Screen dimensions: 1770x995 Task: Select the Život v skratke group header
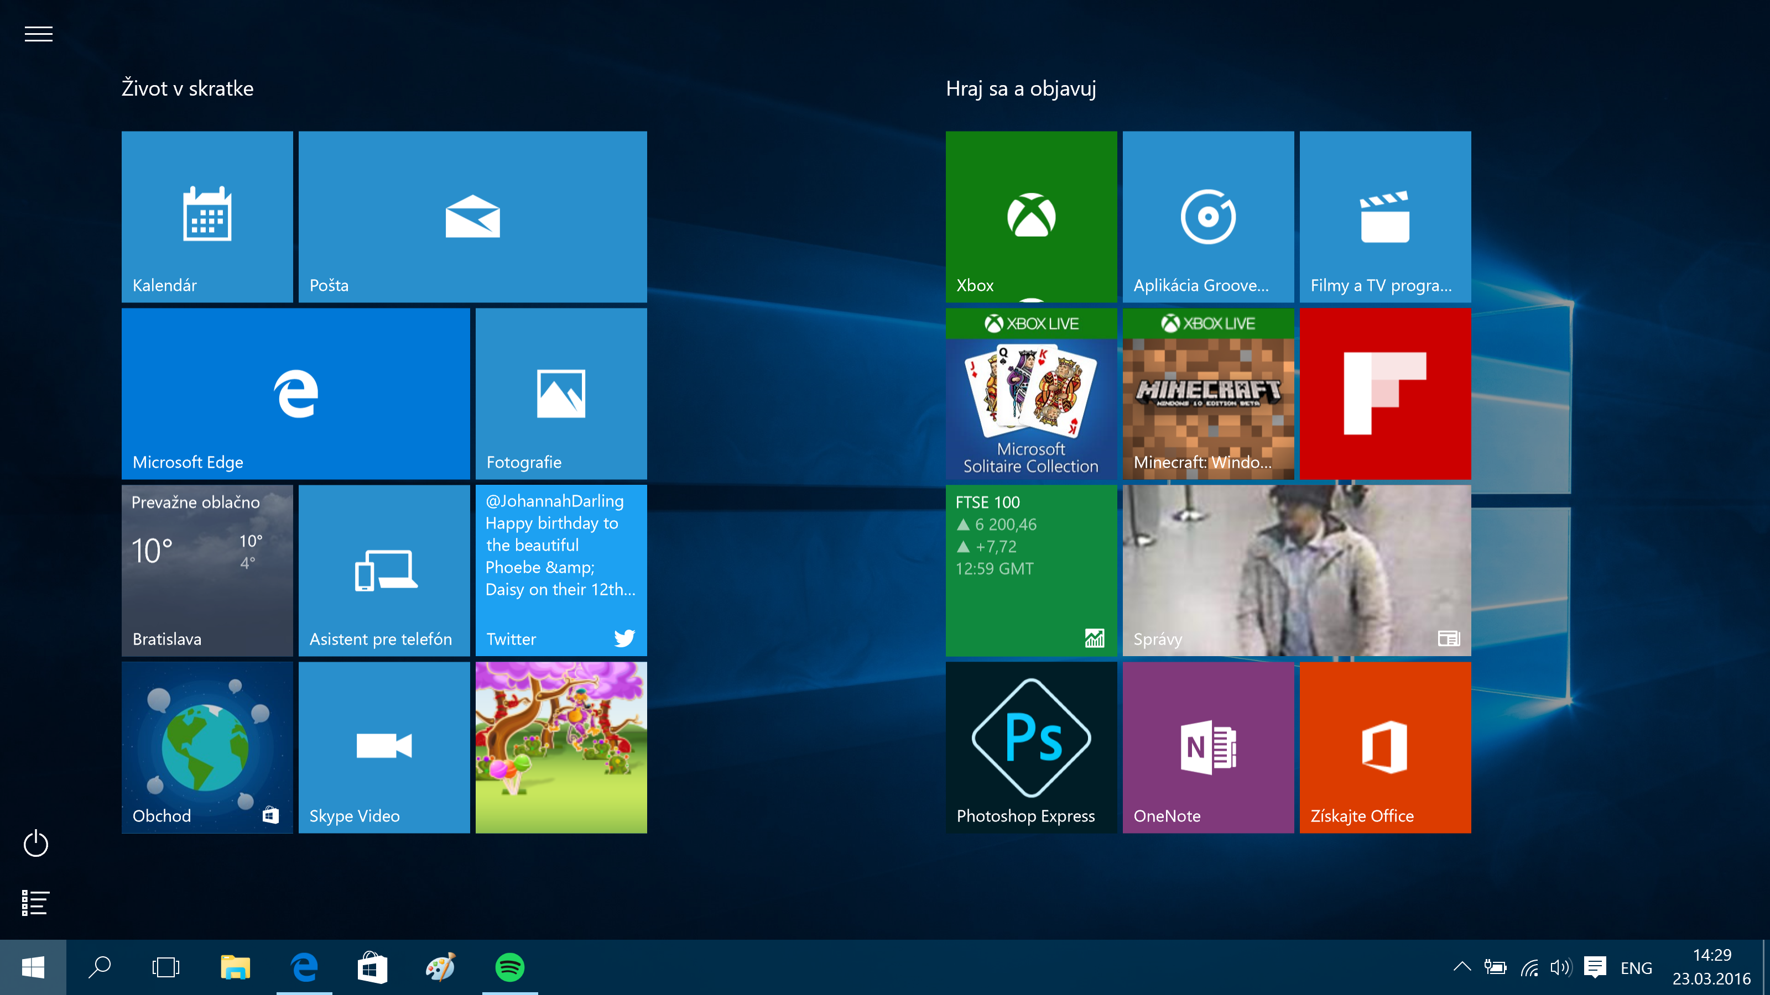pyautogui.click(x=188, y=88)
